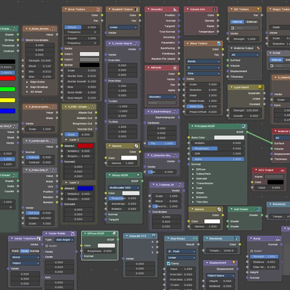This screenshot has width=290, height=290.
Task: Click the Bump node header icon
Action: coord(278,238)
